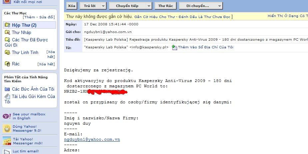This screenshot has width=308, height=154.
Task: Mark message as spam with Thư Rác
Action: click(x=166, y=6)
